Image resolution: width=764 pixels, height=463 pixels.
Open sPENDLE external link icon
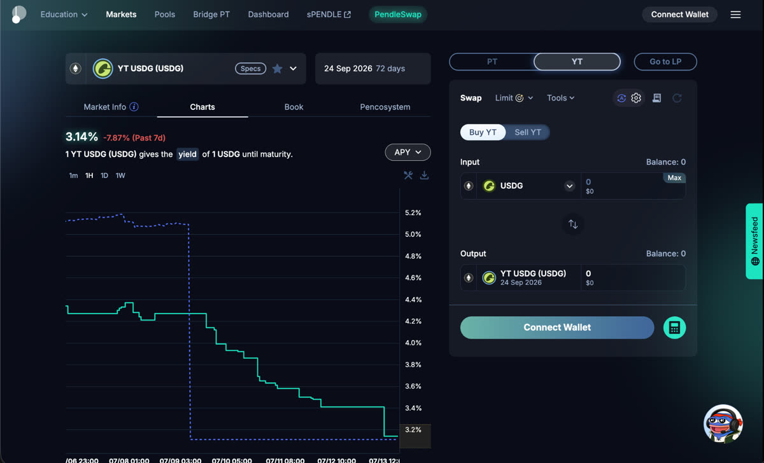[x=348, y=15]
